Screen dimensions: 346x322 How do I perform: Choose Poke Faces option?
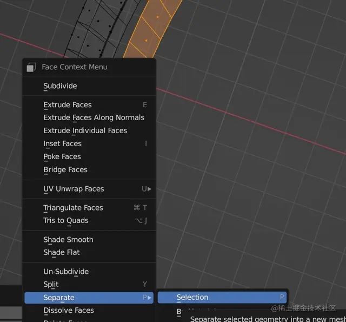89,156
